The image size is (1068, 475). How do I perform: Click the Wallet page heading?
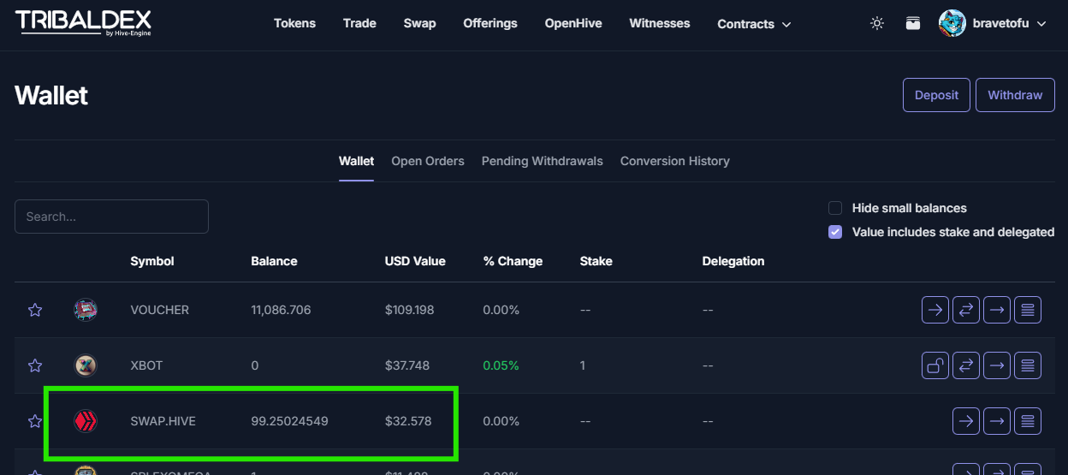pos(51,95)
